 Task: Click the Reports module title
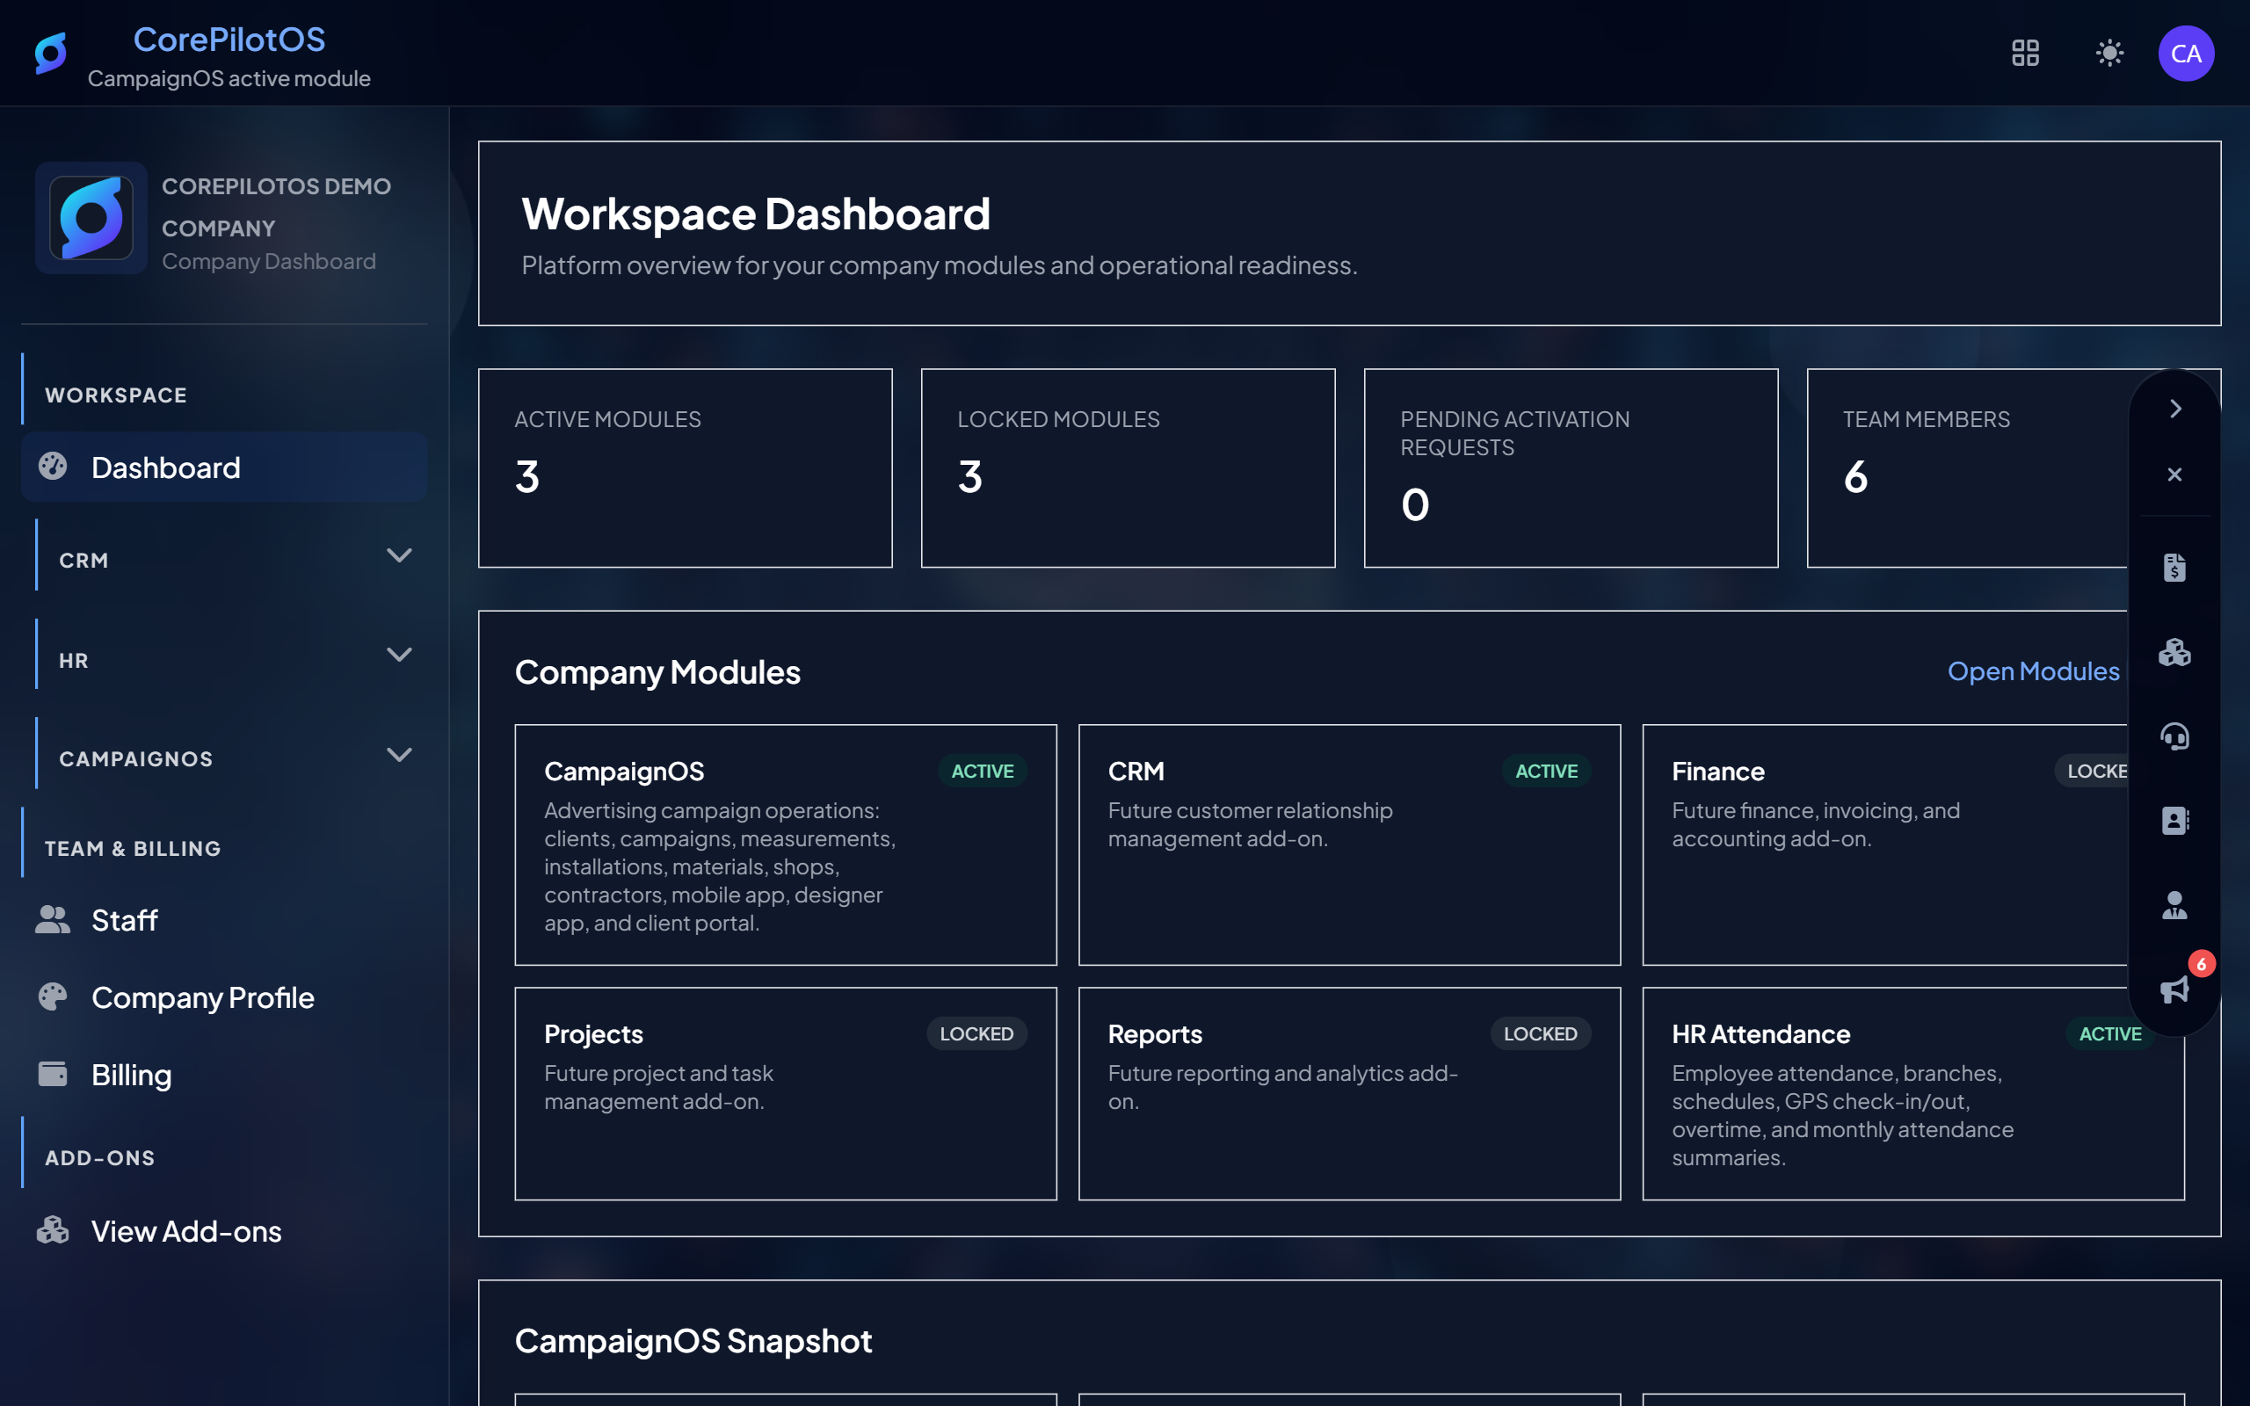coord(1155,1034)
